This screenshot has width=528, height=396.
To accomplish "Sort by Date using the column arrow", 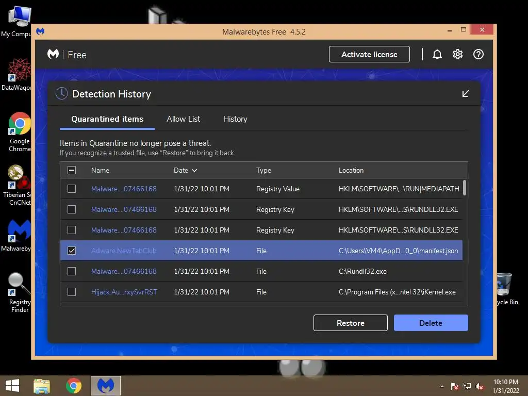I will click(194, 170).
